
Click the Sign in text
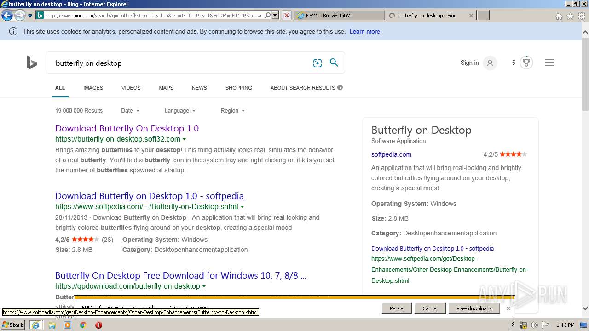pyautogui.click(x=469, y=63)
